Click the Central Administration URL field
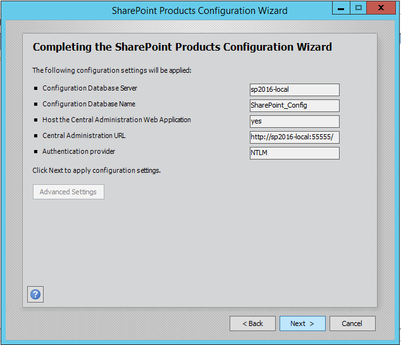Screen dimensions: 401x345 (x=295, y=137)
